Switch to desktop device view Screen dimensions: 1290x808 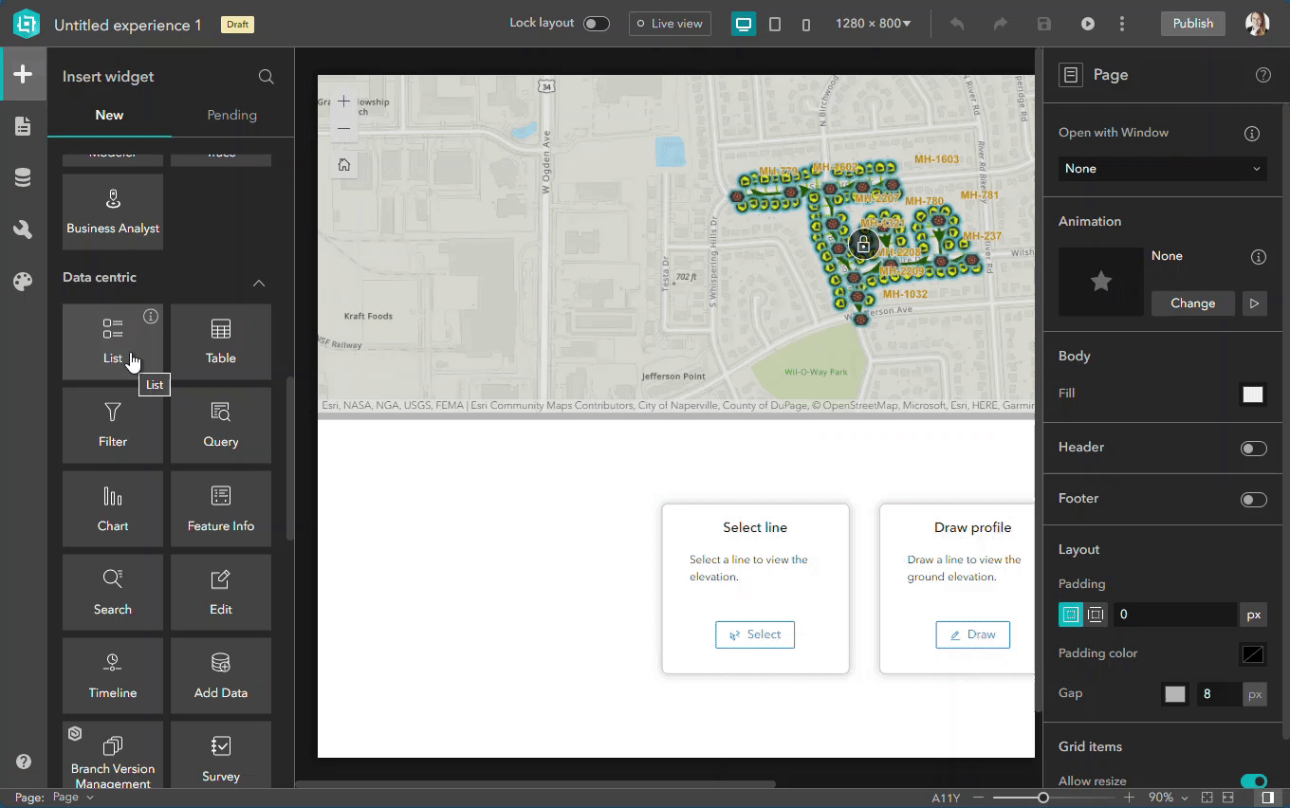click(744, 24)
